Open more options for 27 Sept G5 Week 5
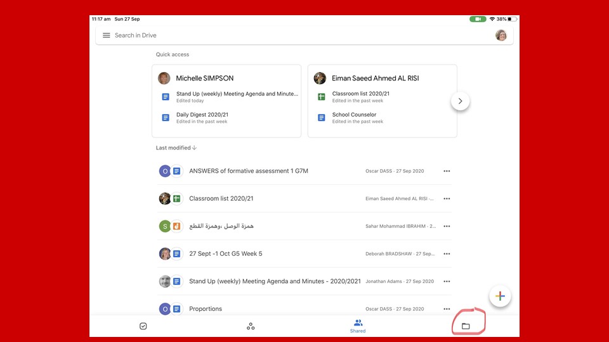 [x=447, y=254]
